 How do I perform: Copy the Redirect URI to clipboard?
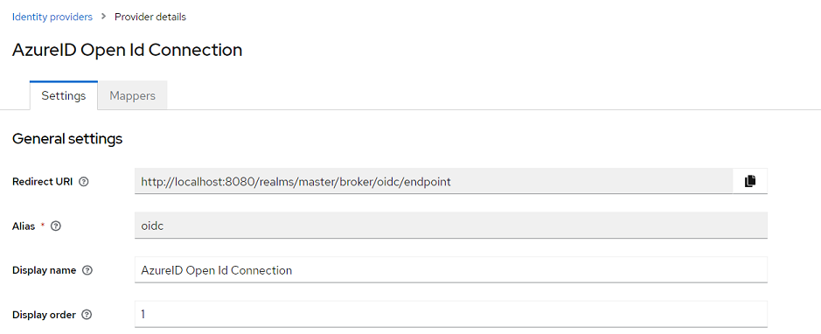click(x=750, y=182)
